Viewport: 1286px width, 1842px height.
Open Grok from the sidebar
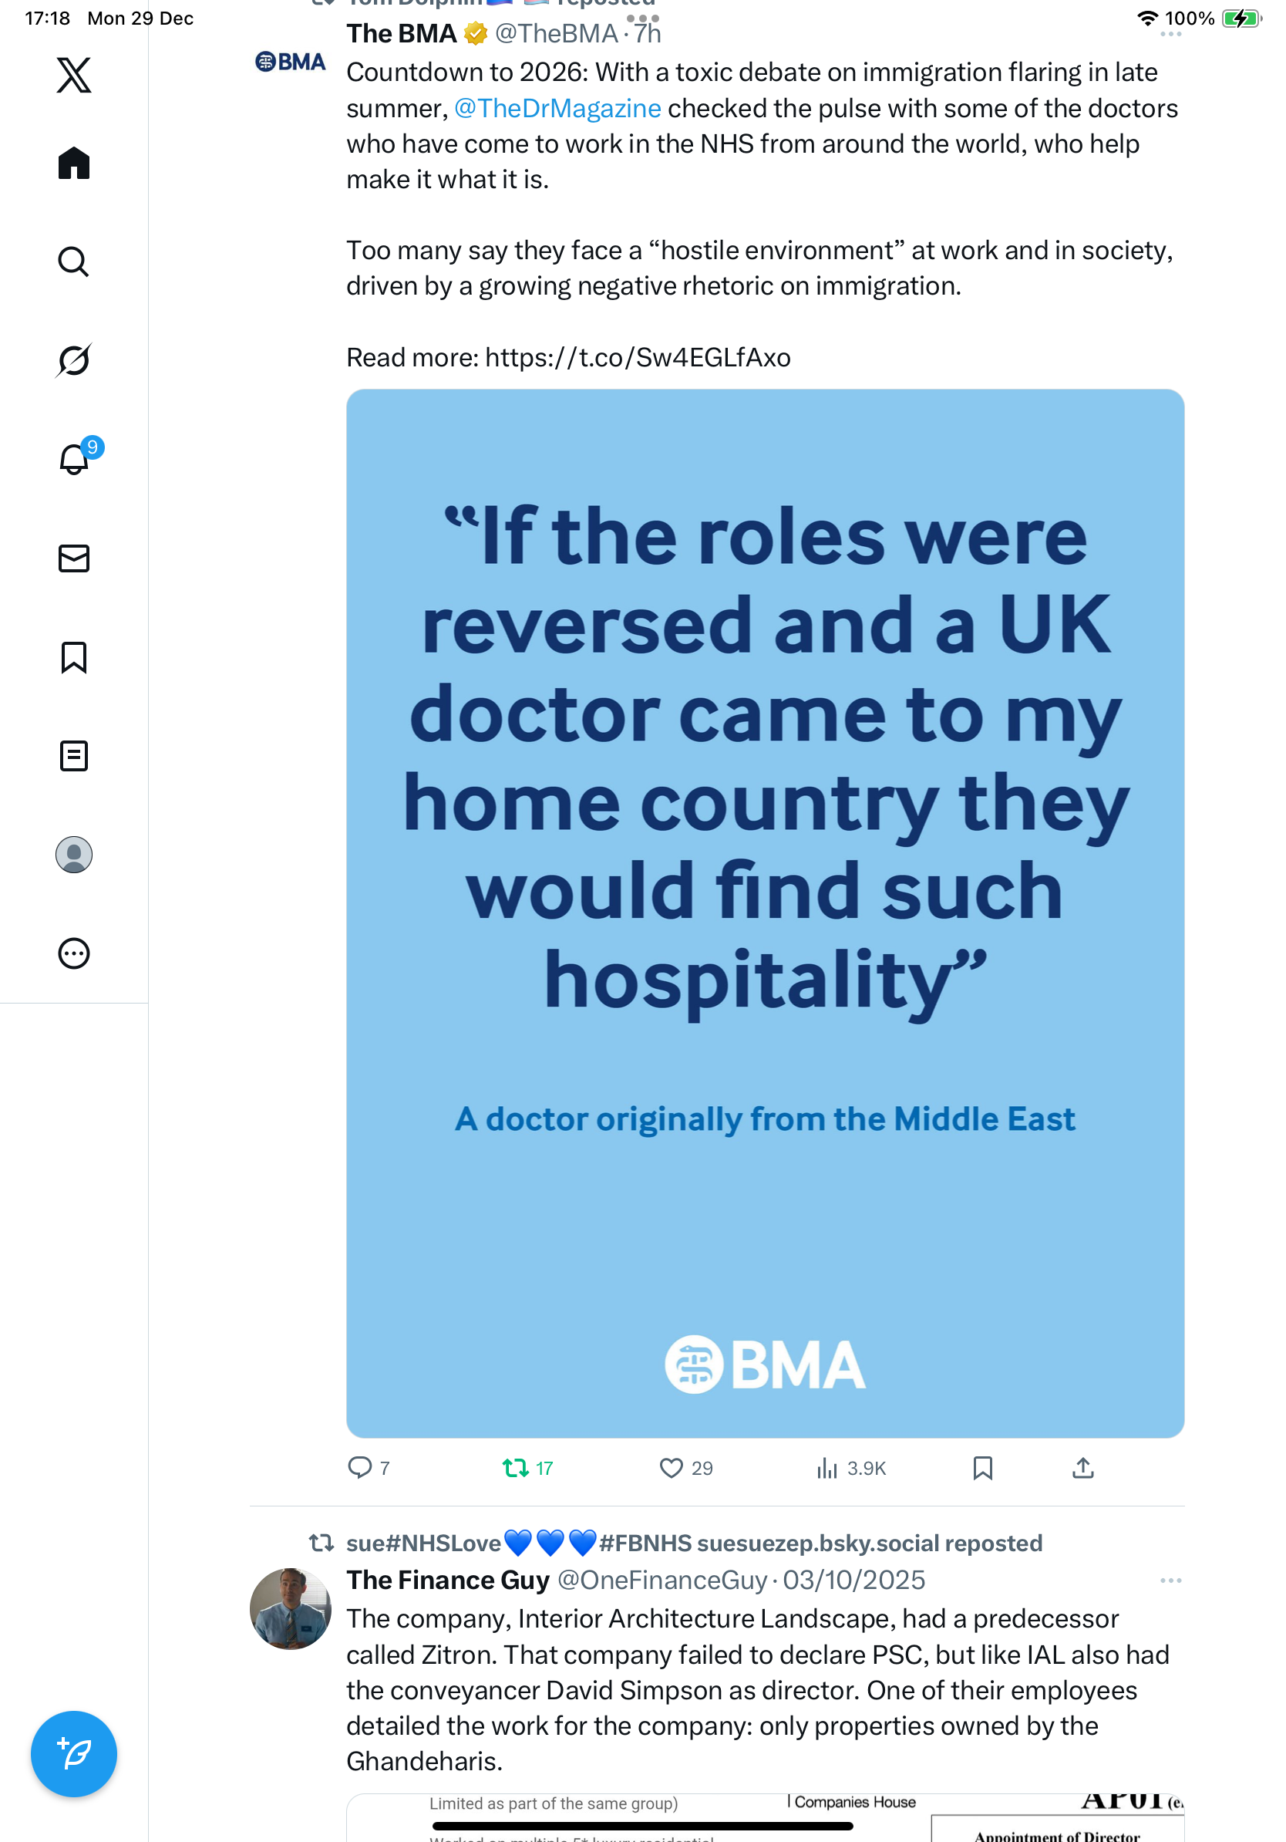(x=74, y=360)
